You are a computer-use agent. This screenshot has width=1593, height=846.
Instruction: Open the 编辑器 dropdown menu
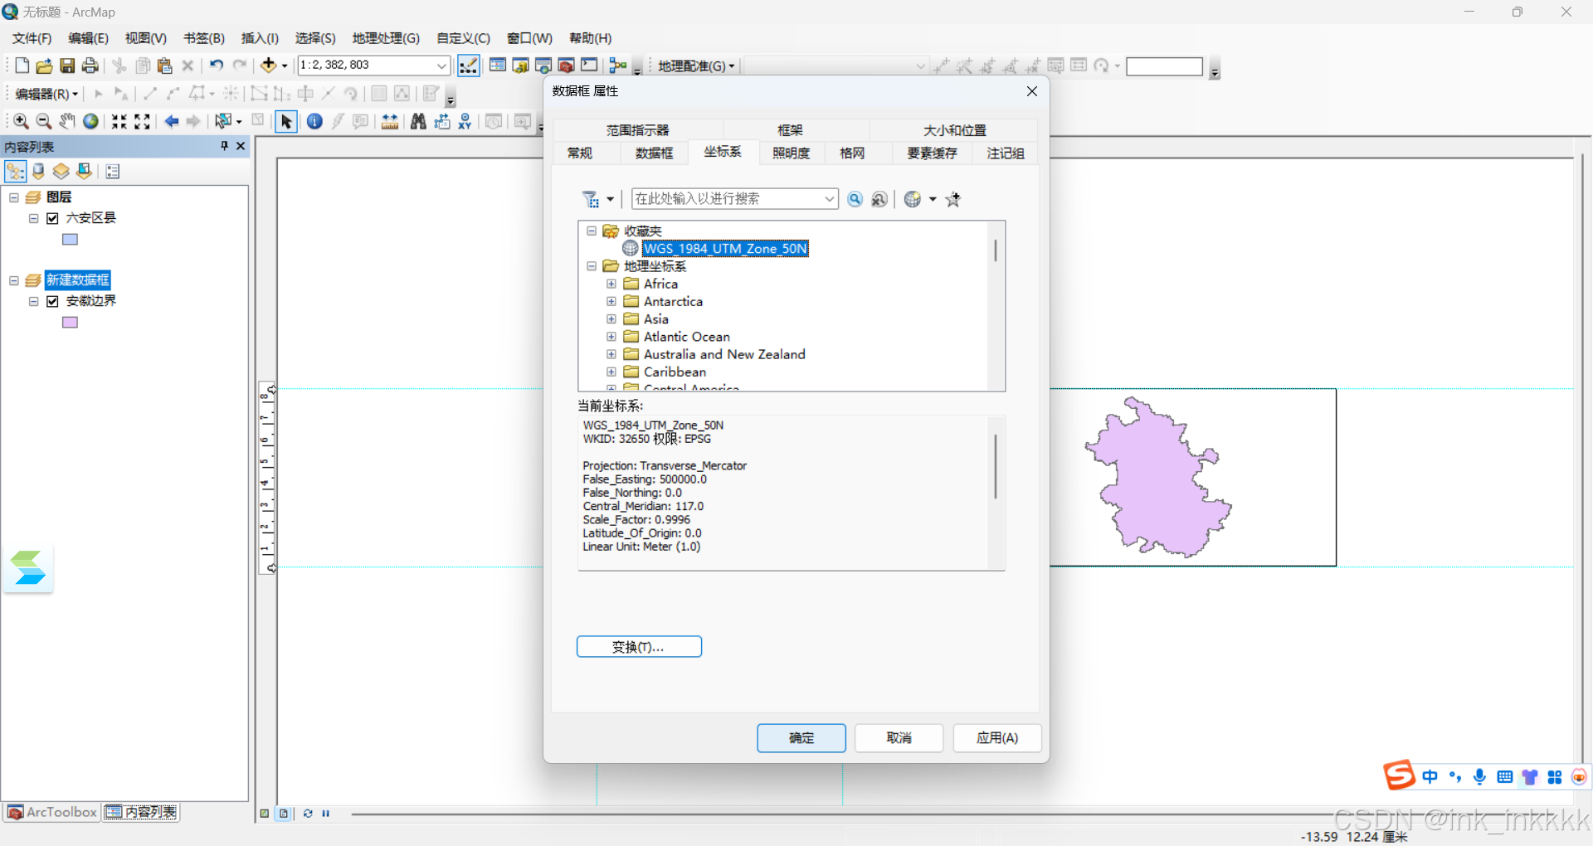46,94
